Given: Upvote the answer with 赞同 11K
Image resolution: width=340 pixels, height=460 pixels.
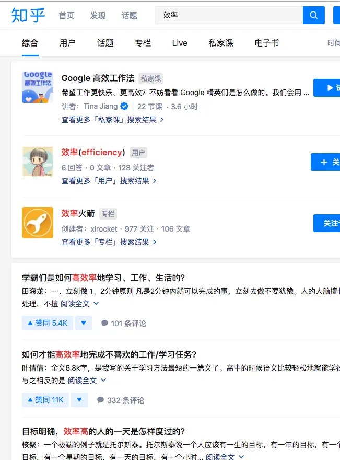Looking at the screenshot, I should click(45, 400).
